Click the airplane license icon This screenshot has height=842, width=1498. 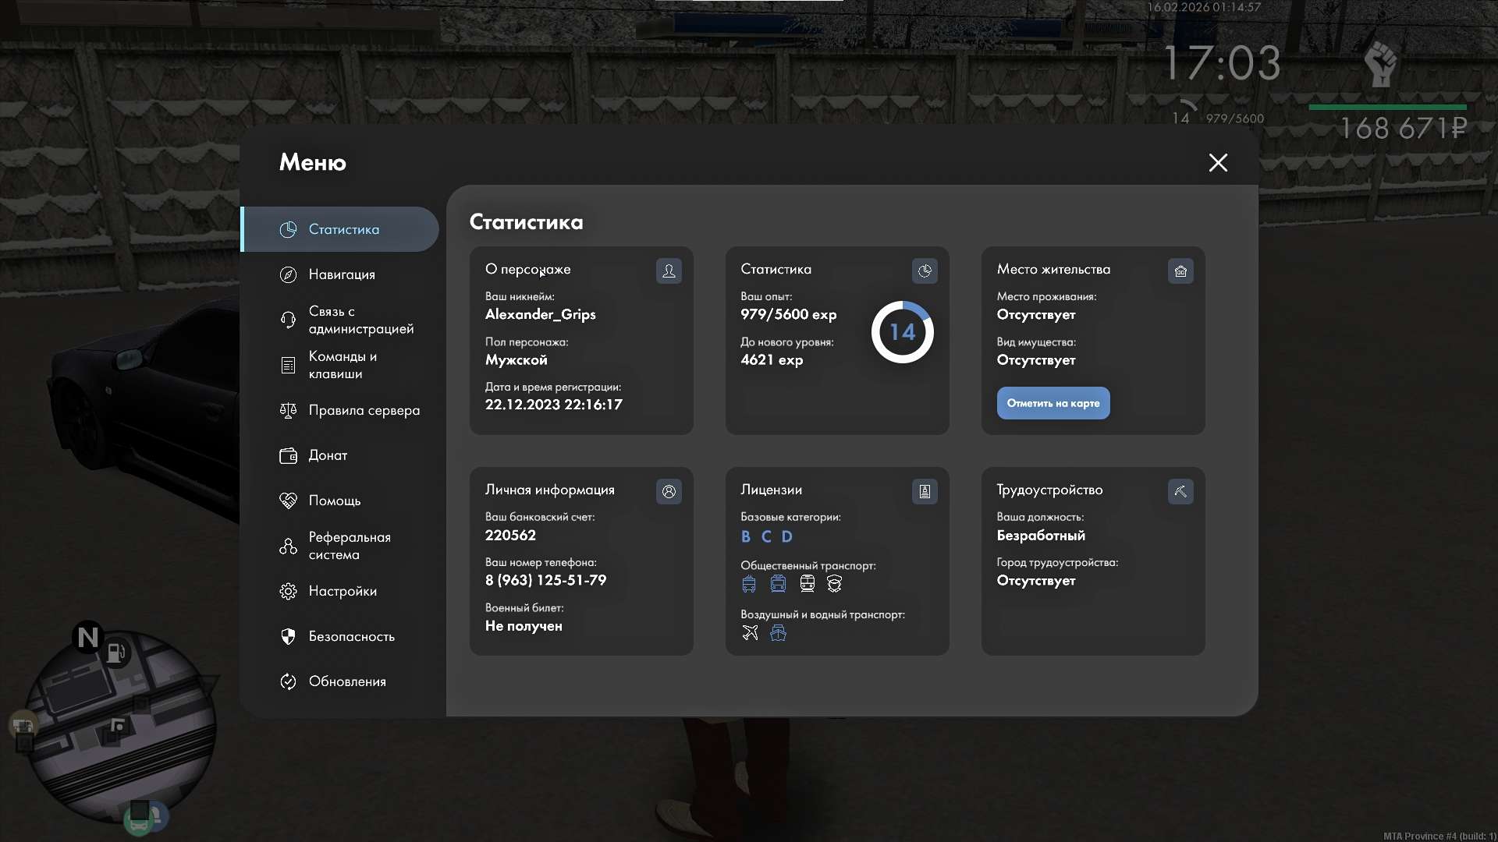(750, 632)
